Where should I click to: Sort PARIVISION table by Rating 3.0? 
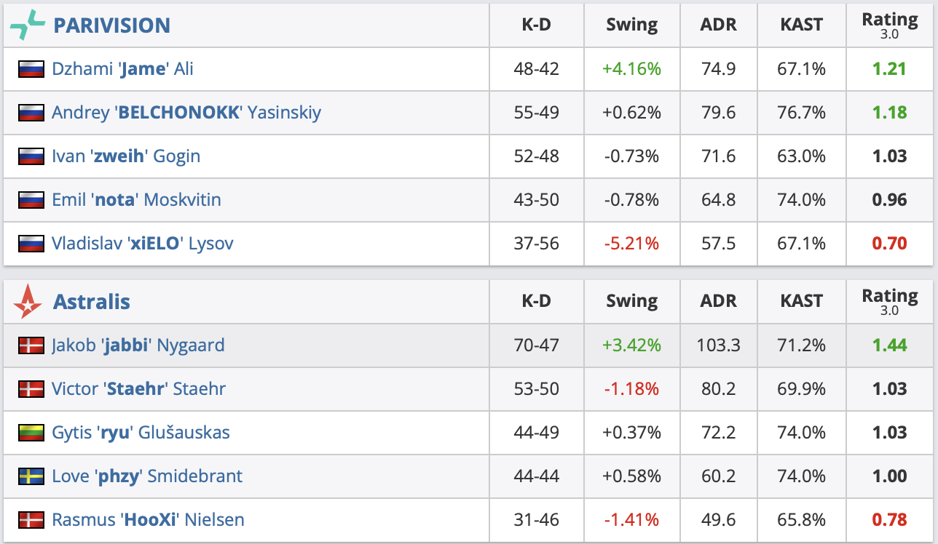(889, 25)
